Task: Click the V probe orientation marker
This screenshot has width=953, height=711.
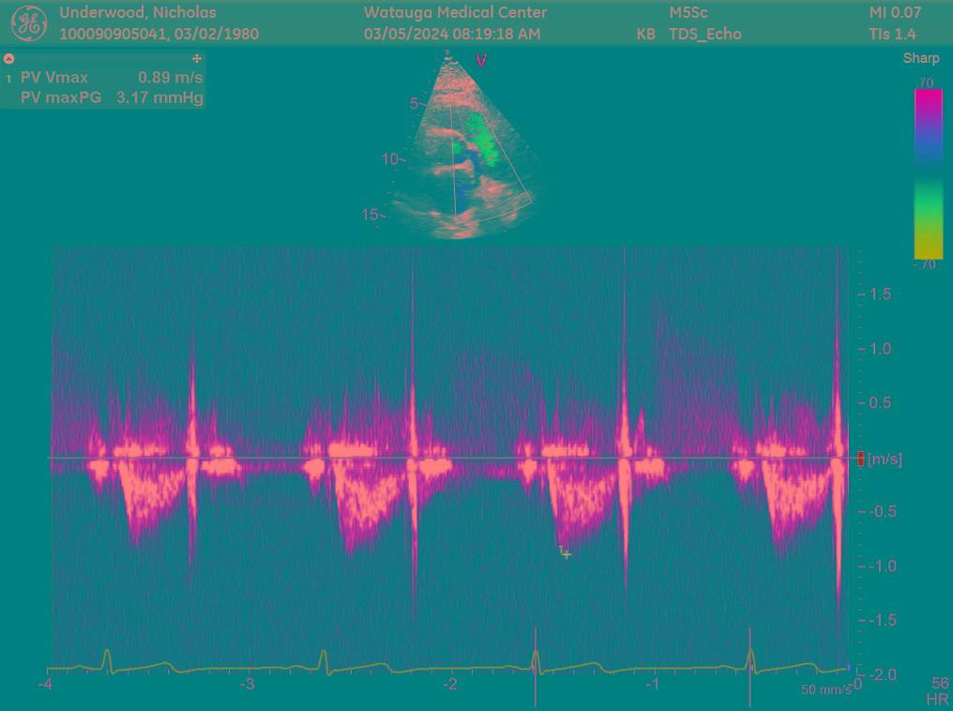Action: [x=481, y=61]
